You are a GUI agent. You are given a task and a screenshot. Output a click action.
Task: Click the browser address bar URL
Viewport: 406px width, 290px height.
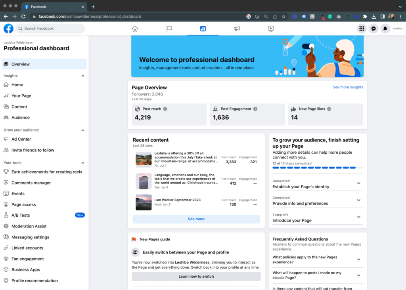coord(90,17)
